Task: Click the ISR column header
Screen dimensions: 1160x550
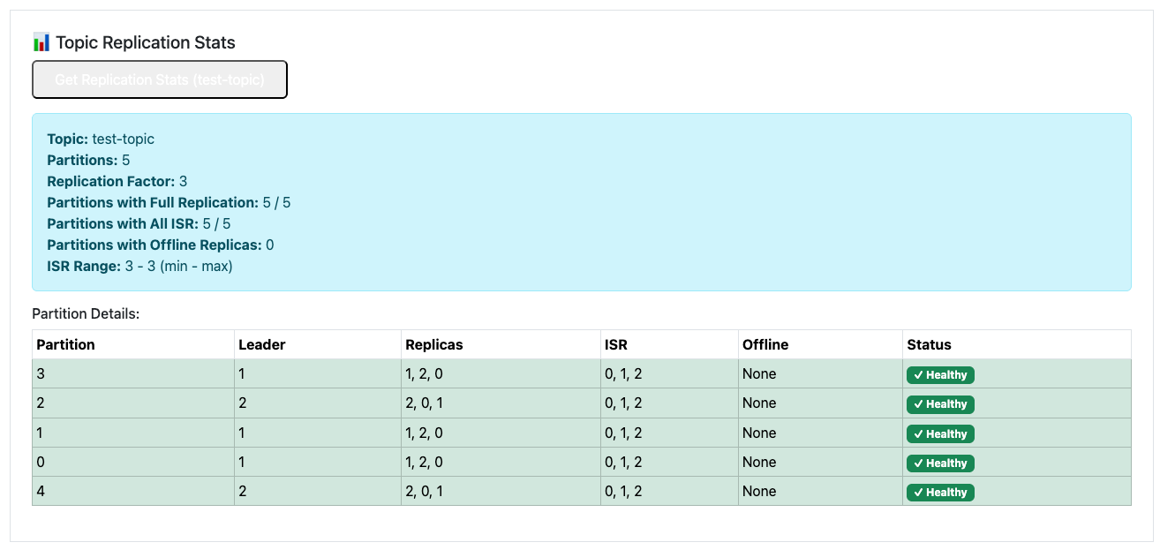Action: tap(616, 344)
